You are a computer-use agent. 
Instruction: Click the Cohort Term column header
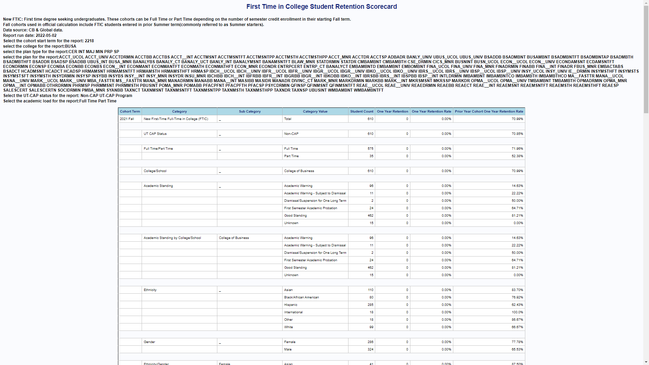(x=130, y=112)
